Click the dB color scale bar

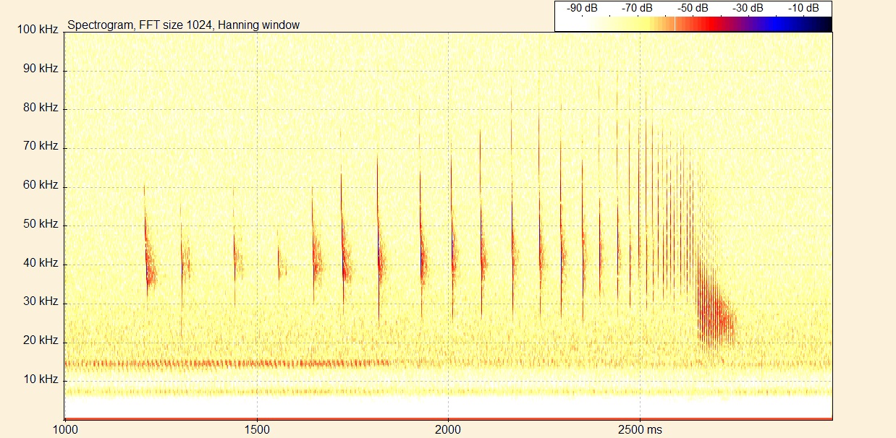693,24
